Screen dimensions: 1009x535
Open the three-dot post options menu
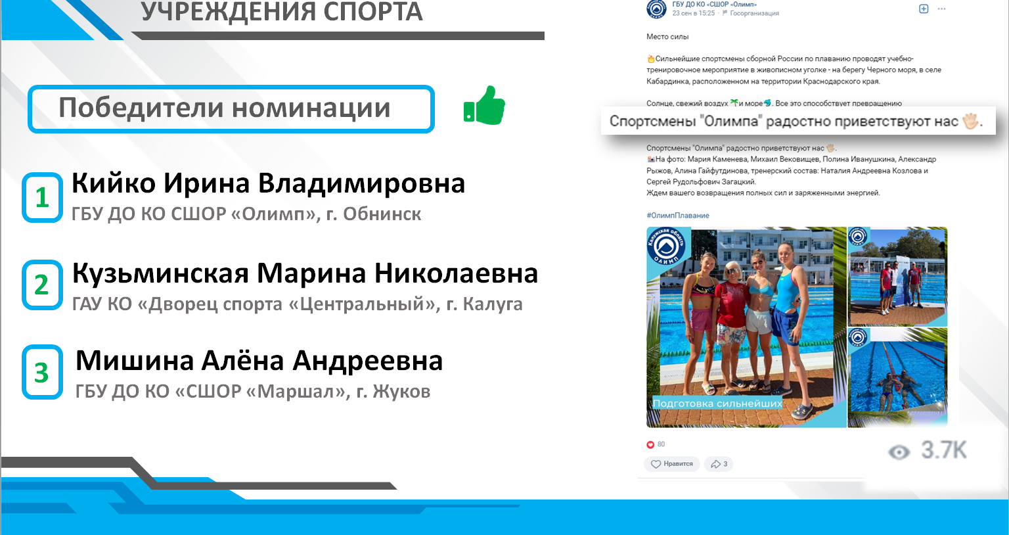(x=941, y=9)
